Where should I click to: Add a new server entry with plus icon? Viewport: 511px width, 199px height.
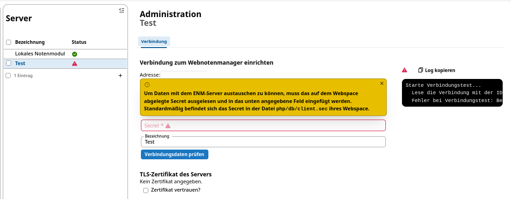(x=120, y=76)
